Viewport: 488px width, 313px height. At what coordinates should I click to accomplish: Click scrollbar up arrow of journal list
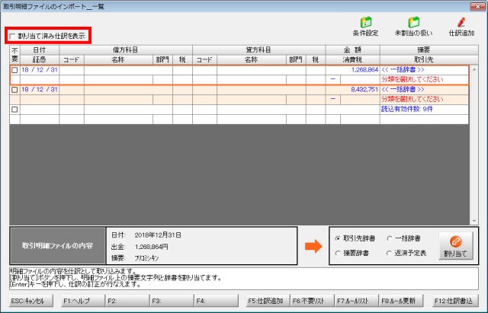474,69
